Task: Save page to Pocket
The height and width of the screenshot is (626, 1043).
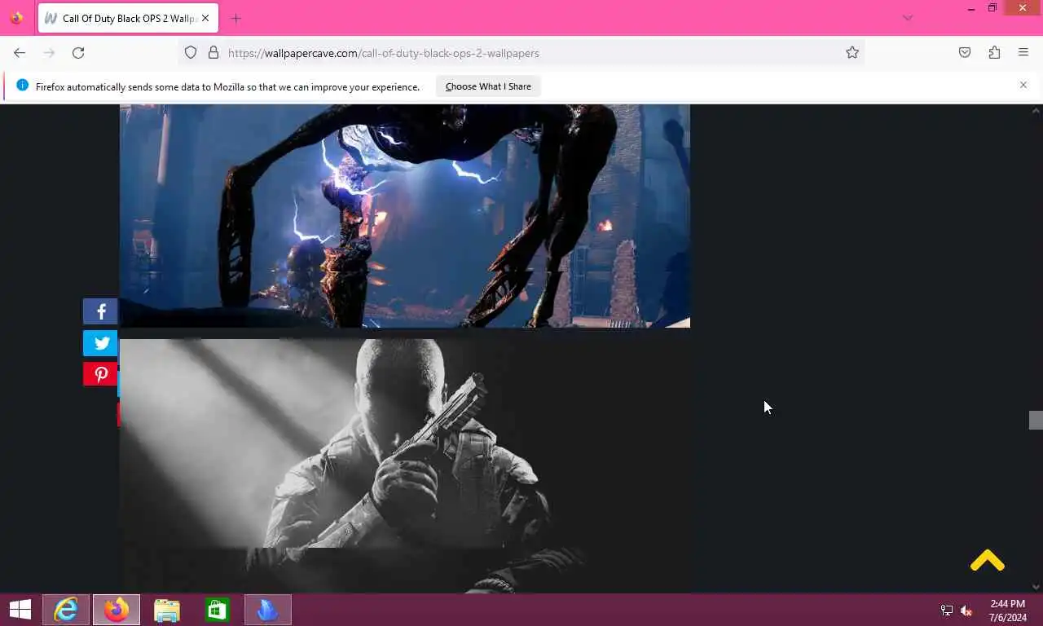Action: coord(965,53)
